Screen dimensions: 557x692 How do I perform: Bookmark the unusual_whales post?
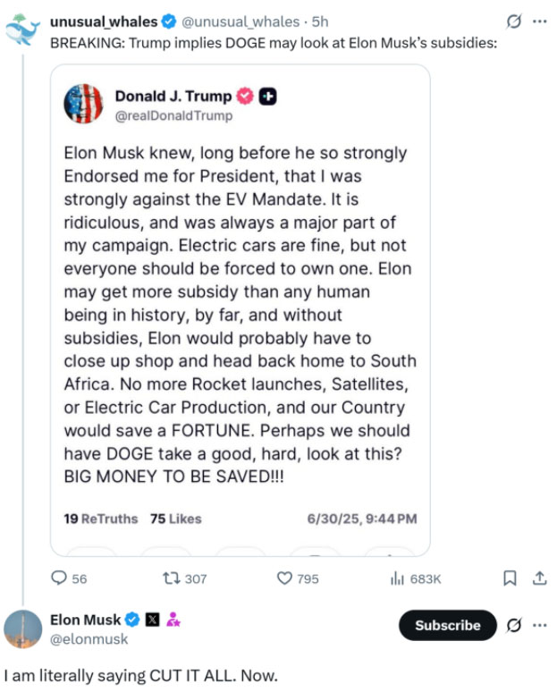click(510, 578)
